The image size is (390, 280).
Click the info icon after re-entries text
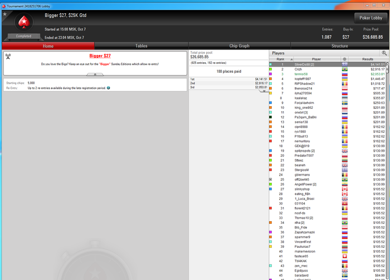[109, 88]
